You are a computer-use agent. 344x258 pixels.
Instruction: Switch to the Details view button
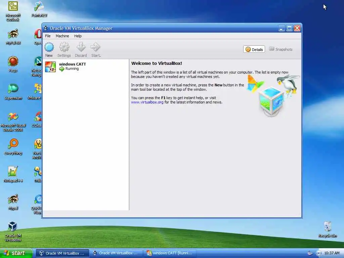tap(254, 49)
